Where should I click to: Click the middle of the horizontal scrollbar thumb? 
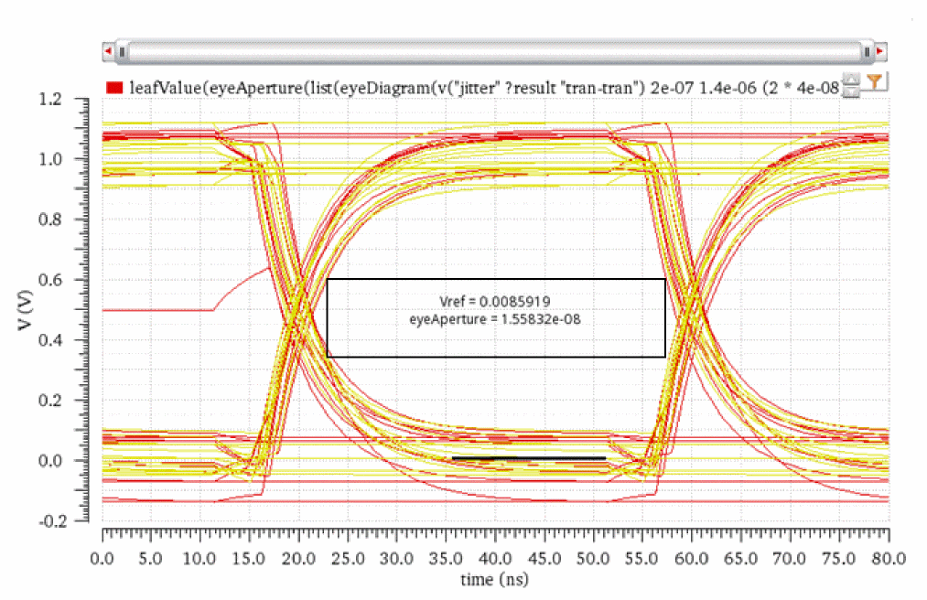pyautogui.click(x=494, y=52)
